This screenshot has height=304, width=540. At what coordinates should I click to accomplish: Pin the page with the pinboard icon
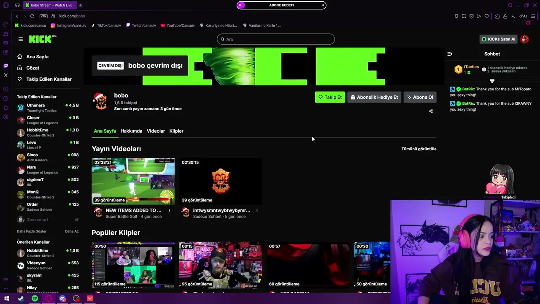coord(456,16)
